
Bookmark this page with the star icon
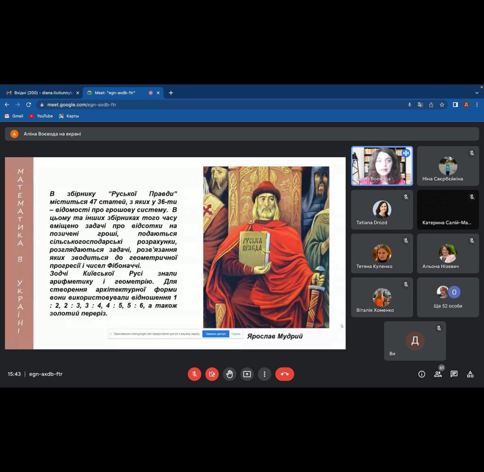click(442, 105)
